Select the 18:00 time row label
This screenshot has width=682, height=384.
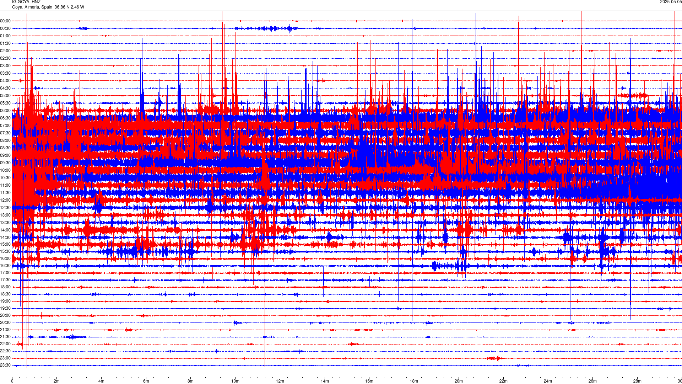point(5,287)
